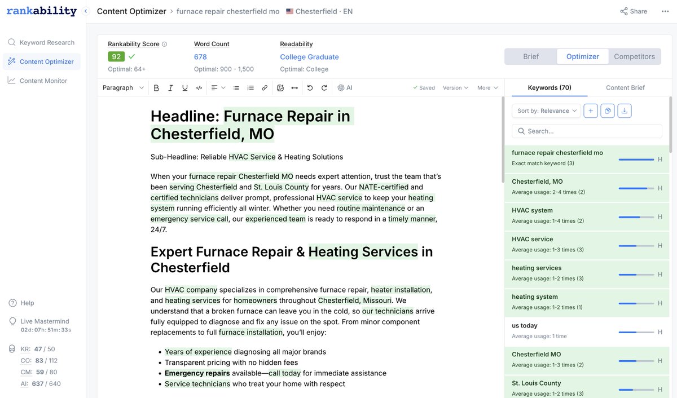This screenshot has width=677, height=398.
Task: Select the 'Chesterfield, MO' keyword row
Action: [587, 187]
